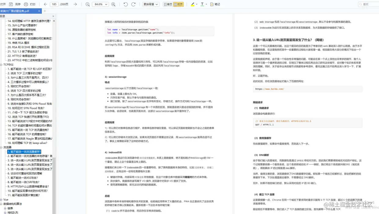Viewport: 379px width, 214px height.
Task: Click the 笔记 notes button
Action: pos(215,4)
